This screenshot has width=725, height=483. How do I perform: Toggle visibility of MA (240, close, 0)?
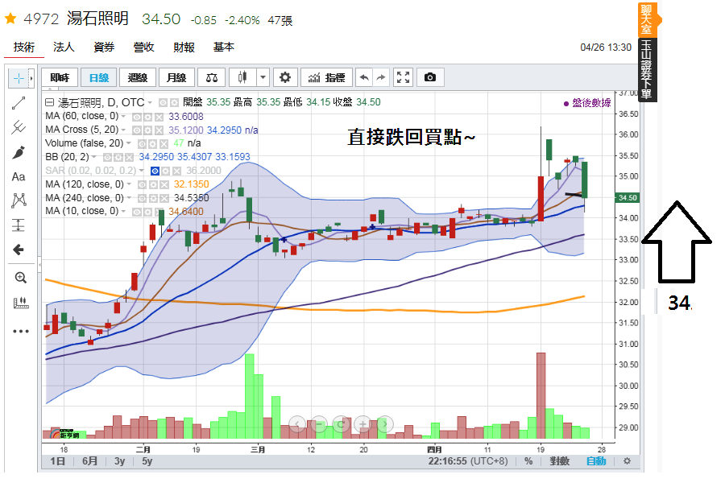(142, 198)
